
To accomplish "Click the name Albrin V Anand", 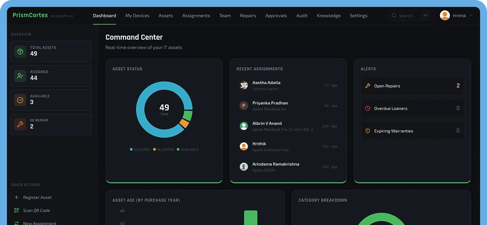I will (267, 123).
